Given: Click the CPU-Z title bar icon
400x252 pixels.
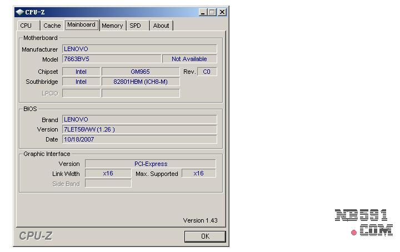Looking at the screenshot, I should point(19,12).
